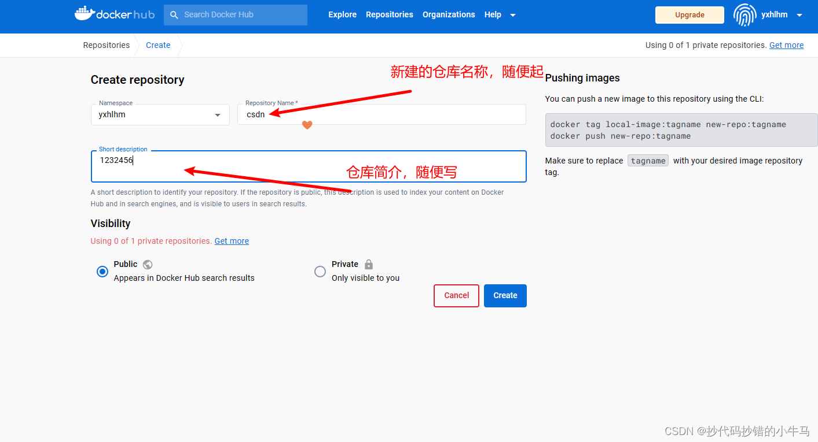This screenshot has height=442, width=818.
Task: Click the Short description text field
Action: click(309, 166)
